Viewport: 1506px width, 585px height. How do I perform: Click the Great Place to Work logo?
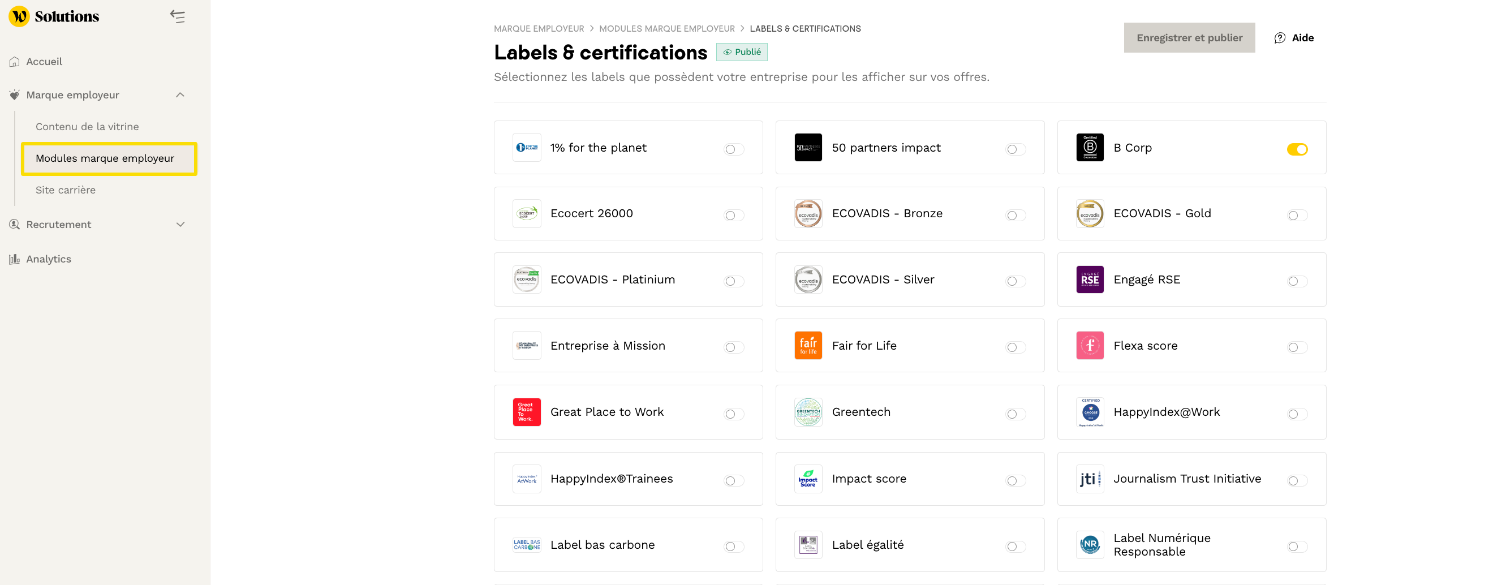(x=526, y=412)
